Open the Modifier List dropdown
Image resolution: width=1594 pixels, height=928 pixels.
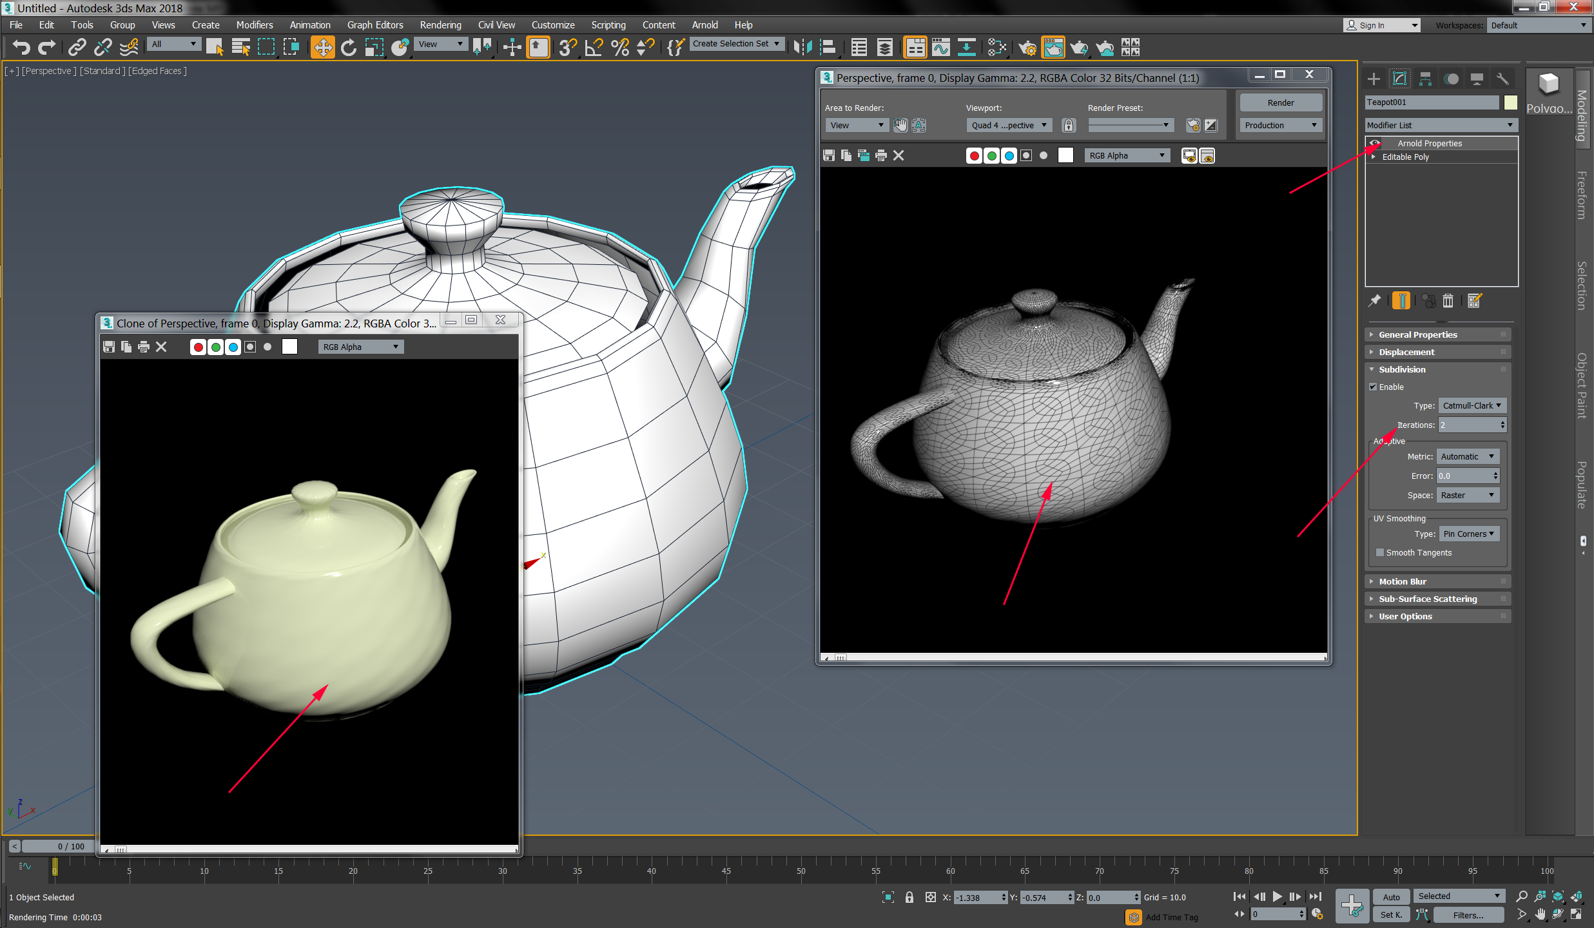point(1441,124)
